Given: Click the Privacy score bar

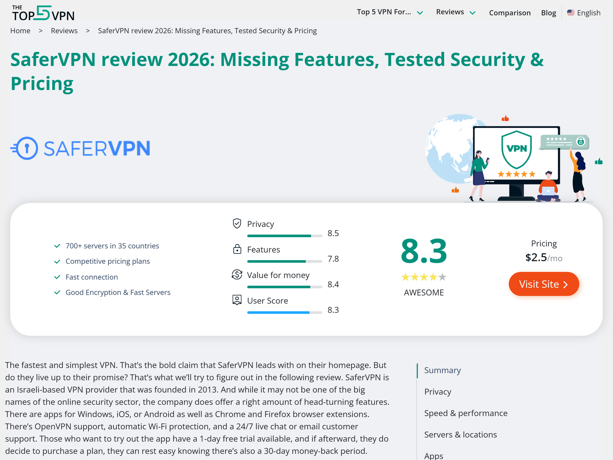Looking at the screenshot, I should (x=285, y=236).
